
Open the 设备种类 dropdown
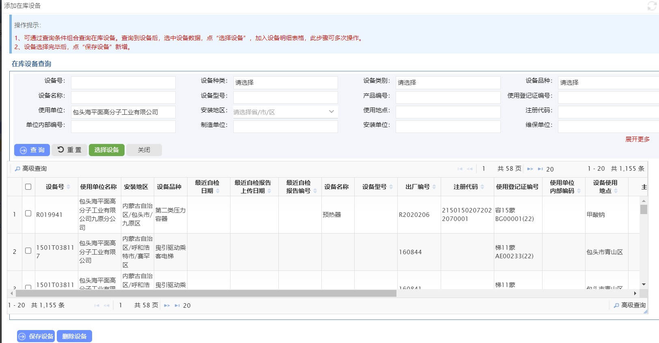pos(286,83)
